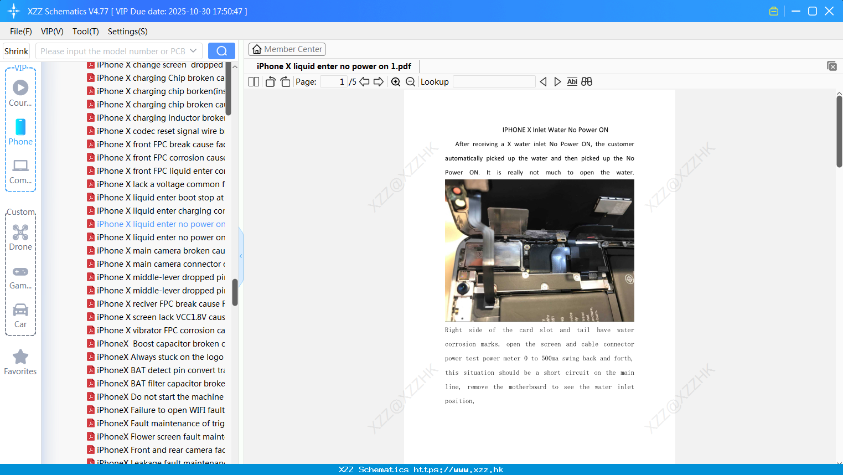843x475 pixels.
Task: Toggle the two-page split view icon
Action: click(x=254, y=82)
